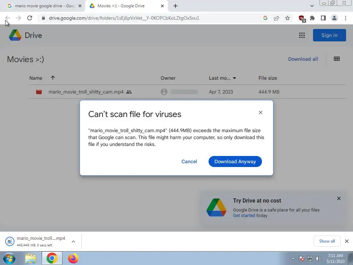Click the 444.9 MB file size cell
This screenshot has width=353, height=265.
tap(269, 92)
